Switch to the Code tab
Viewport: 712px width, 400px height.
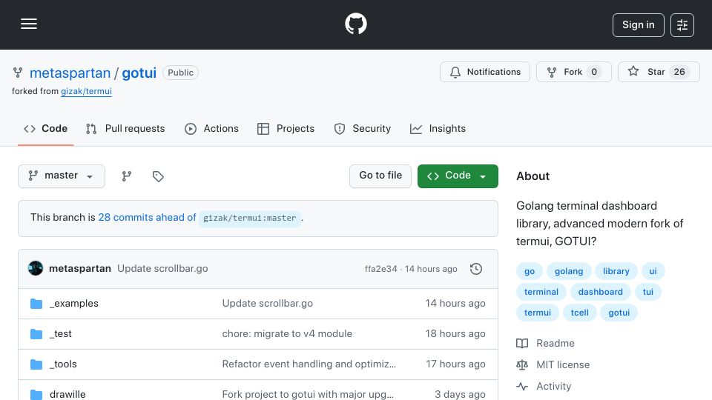[x=45, y=129]
